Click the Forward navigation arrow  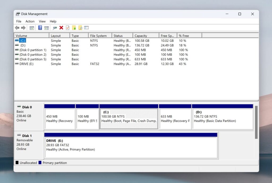[23, 28]
